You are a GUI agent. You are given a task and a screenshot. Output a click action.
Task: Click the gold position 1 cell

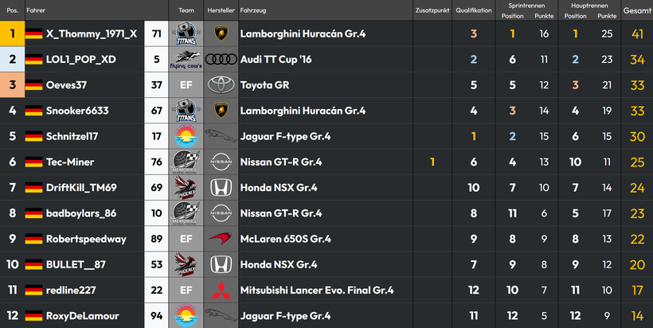click(x=12, y=33)
